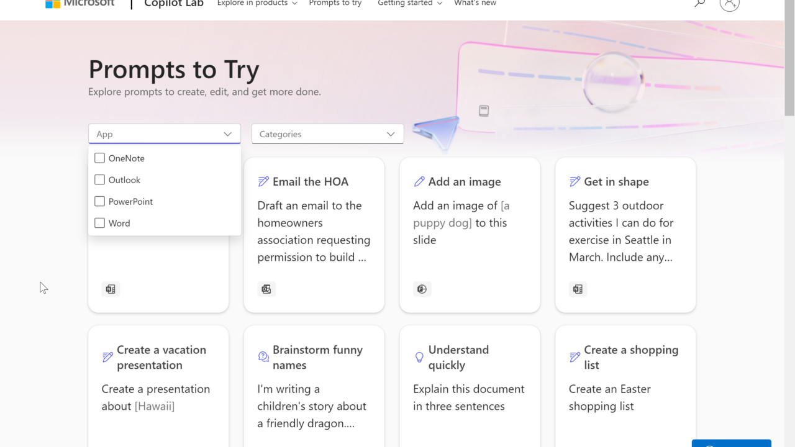Click the search magnifier icon in header

point(699,4)
